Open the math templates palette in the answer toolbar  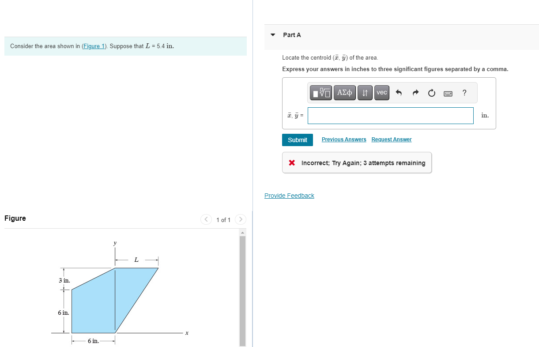point(320,93)
